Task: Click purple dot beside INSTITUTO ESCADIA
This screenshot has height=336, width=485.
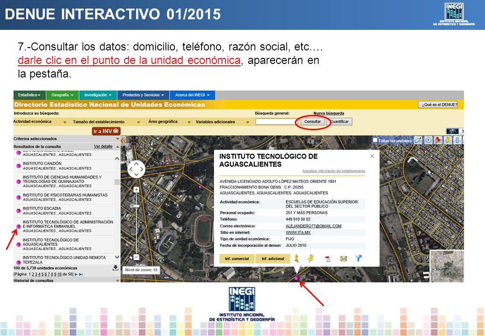Action: 19,210
